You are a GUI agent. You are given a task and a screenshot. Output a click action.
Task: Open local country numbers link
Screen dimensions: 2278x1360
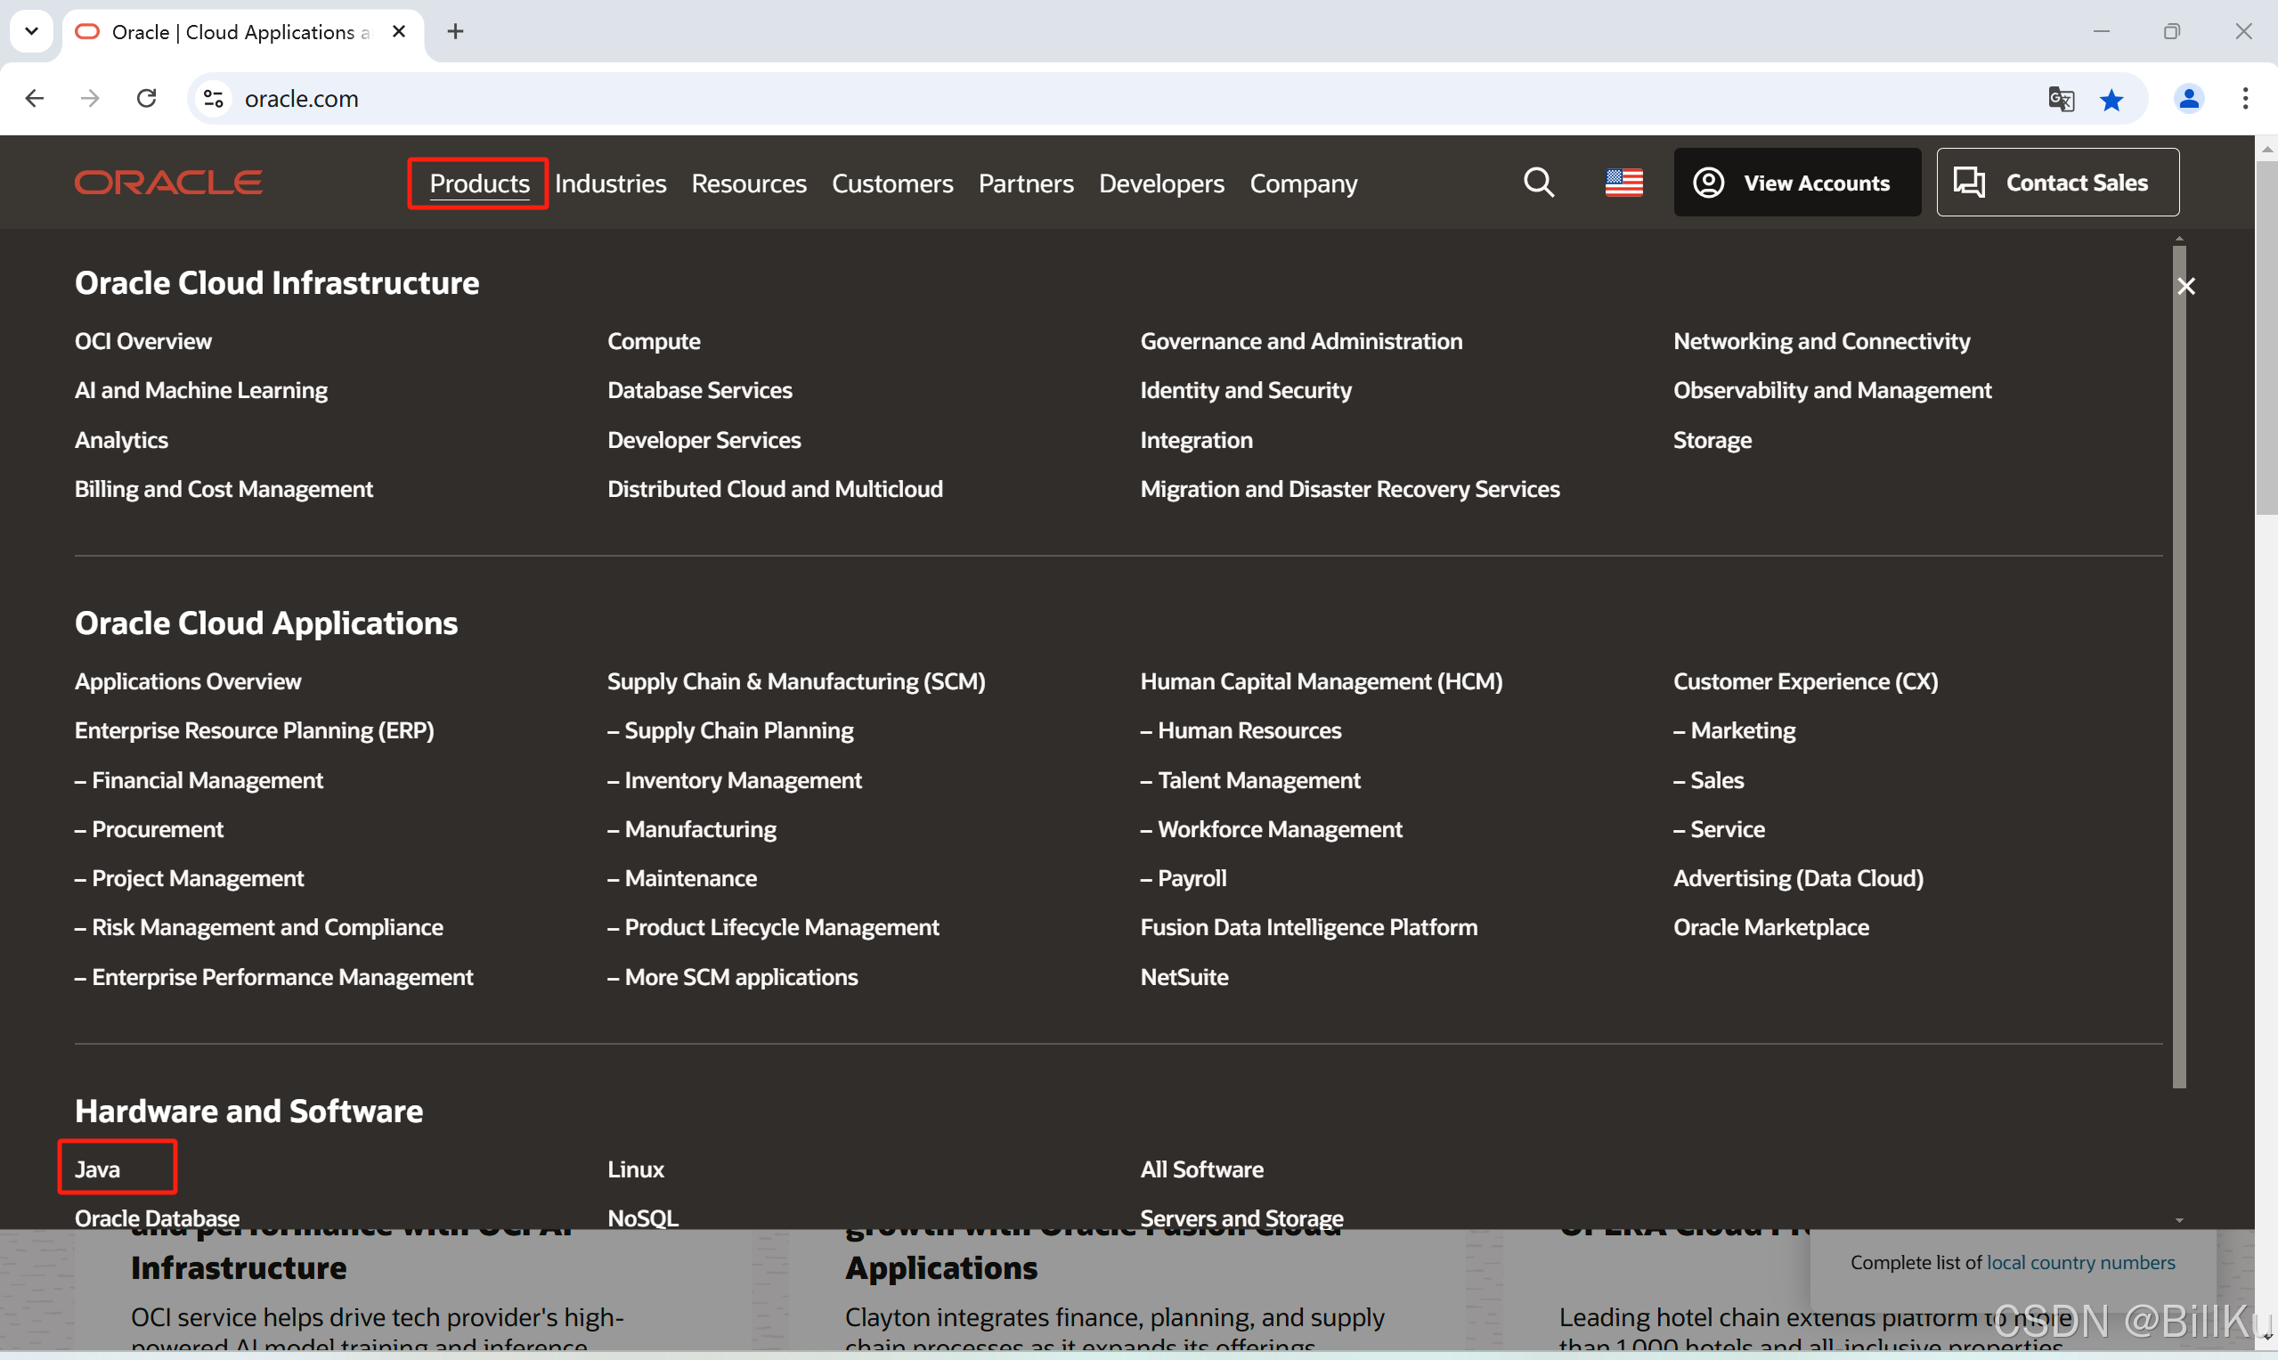[x=2080, y=1263]
